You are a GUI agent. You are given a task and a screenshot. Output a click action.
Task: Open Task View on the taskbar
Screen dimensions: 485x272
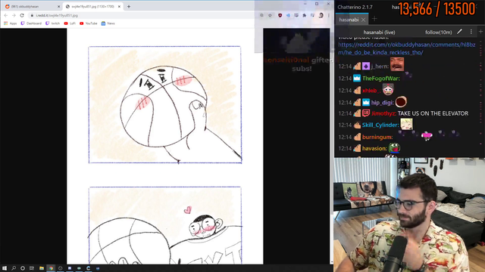point(32,268)
